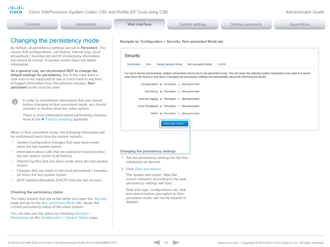Click the Local Phonebook row label
The width and height of the screenshot is (330, 247).
click(x=148, y=106)
